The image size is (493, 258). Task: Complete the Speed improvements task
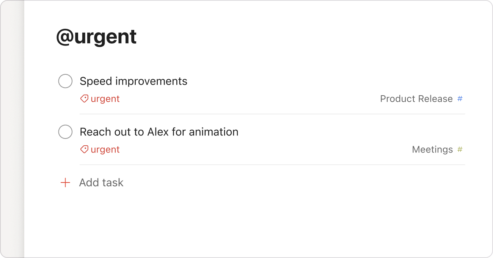pyautogui.click(x=65, y=81)
